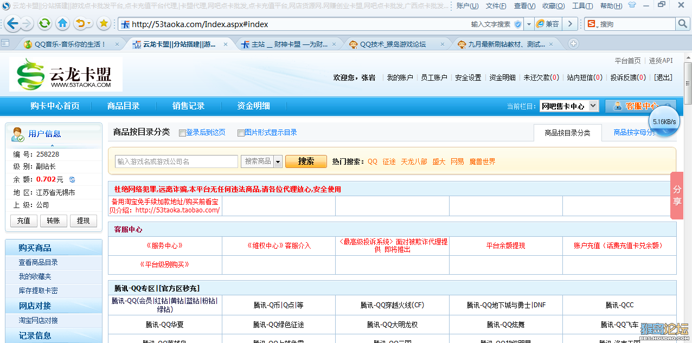The width and height of the screenshot is (692, 343).
Task: Click the 转账 transfer button
Action: point(54,221)
